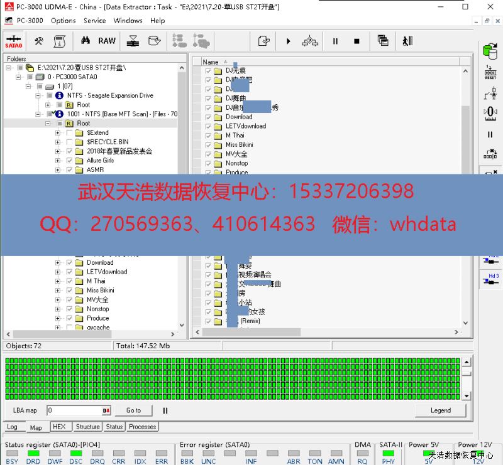This screenshot has width=503, height=465.
Task: Click the crossed tools utilities icon
Action: click(39, 41)
